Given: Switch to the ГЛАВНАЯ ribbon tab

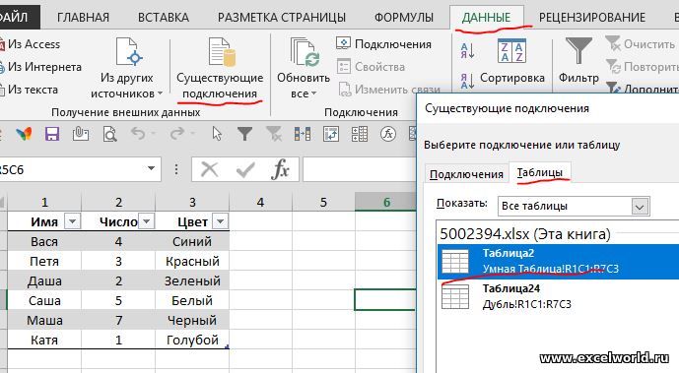Looking at the screenshot, I should tap(83, 18).
